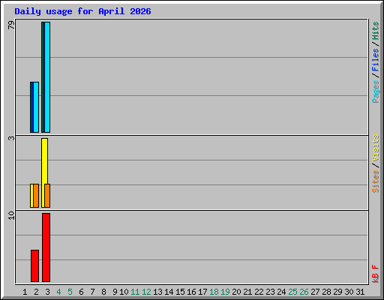Click the cyan Pages bar for day 3
The image size is (384, 300).
point(47,77)
